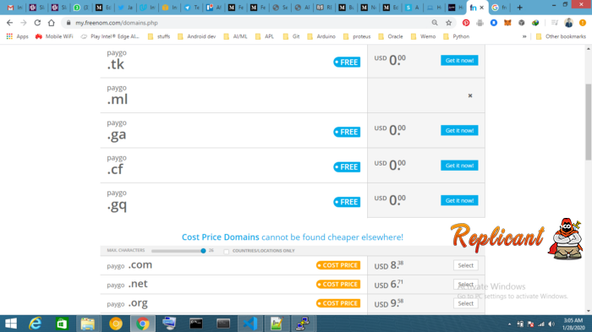
Task: Bookmark this page with the star icon
Action: tap(448, 23)
